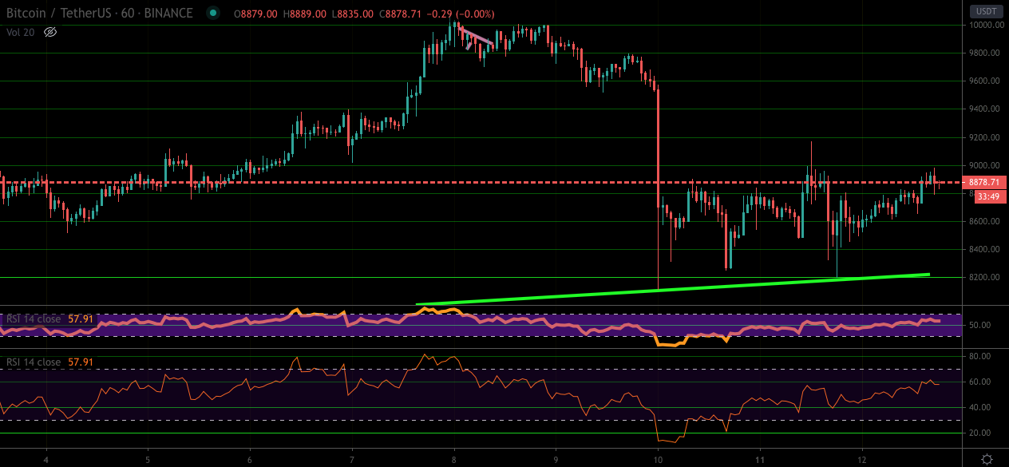Select the thick RSI line in upper pane
Image resolution: width=1009 pixels, height=467 pixels.
pyautogui.click(x=479, y=323)
